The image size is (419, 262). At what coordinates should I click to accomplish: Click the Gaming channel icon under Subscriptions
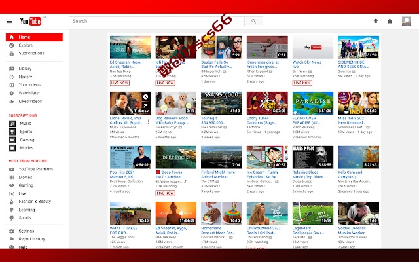pos(12,140)
